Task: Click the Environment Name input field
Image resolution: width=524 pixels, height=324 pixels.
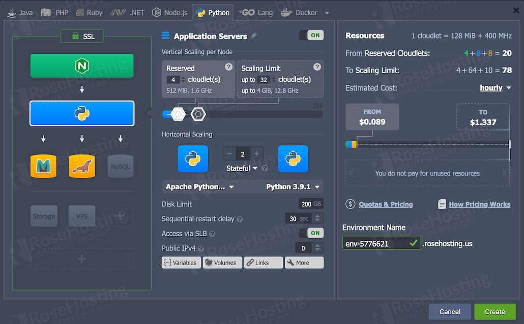Action: [x=382, y=243]
